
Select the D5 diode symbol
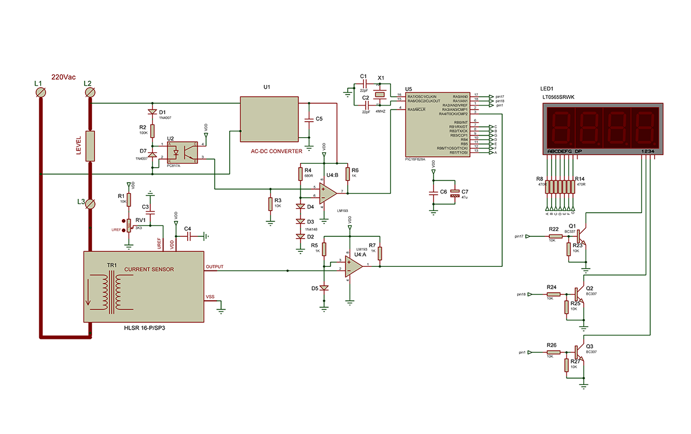pyautogui.click(x=324, y=288)
